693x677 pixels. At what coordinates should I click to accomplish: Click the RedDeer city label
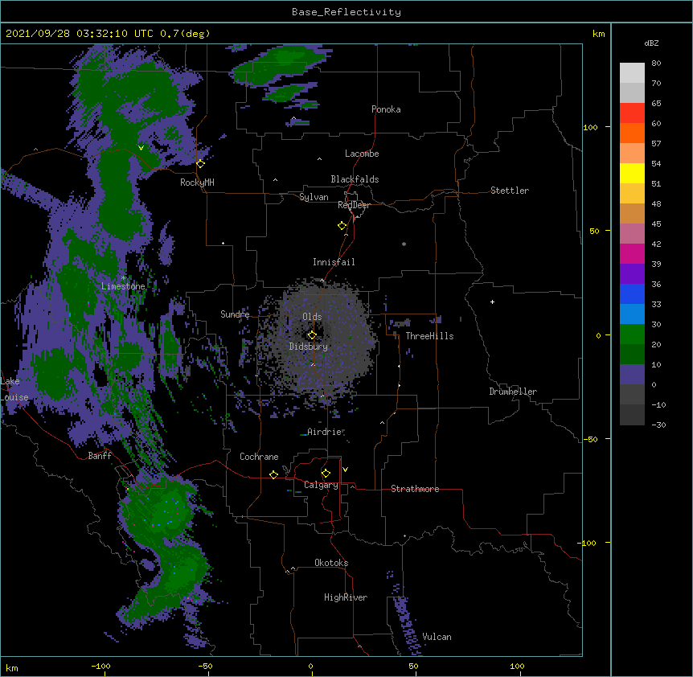coord(354,205)
